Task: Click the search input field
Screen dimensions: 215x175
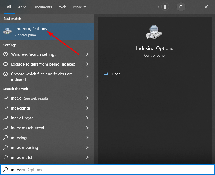Action: click(x=107, y=170)
